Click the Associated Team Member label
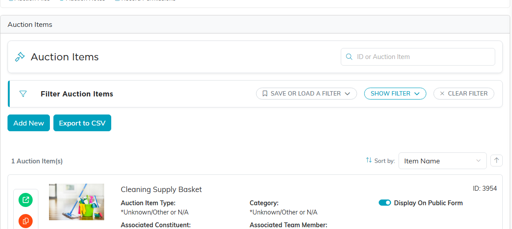The width and height of the screenshot is (512, 229). pyautogui.click(x=289, y=225)
